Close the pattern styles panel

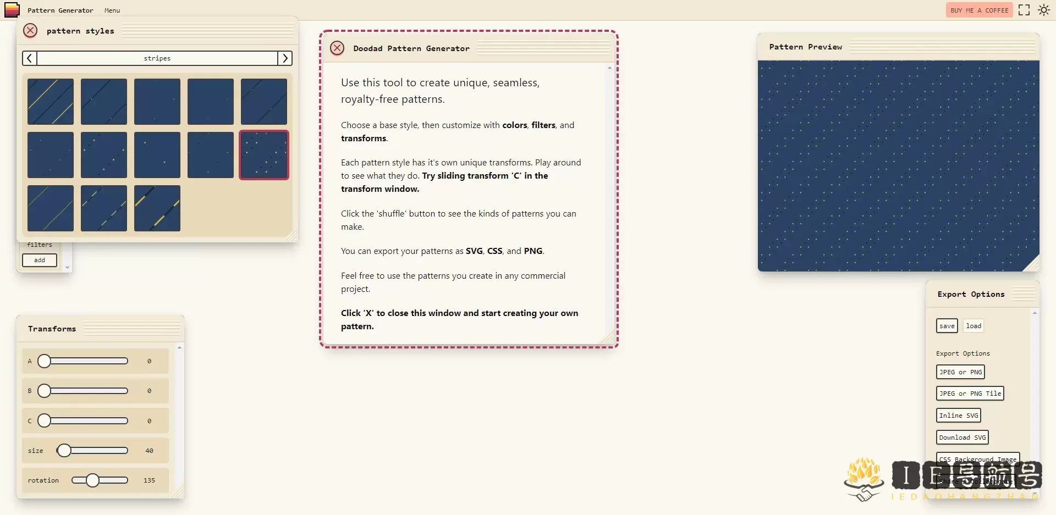coord(30,31)
